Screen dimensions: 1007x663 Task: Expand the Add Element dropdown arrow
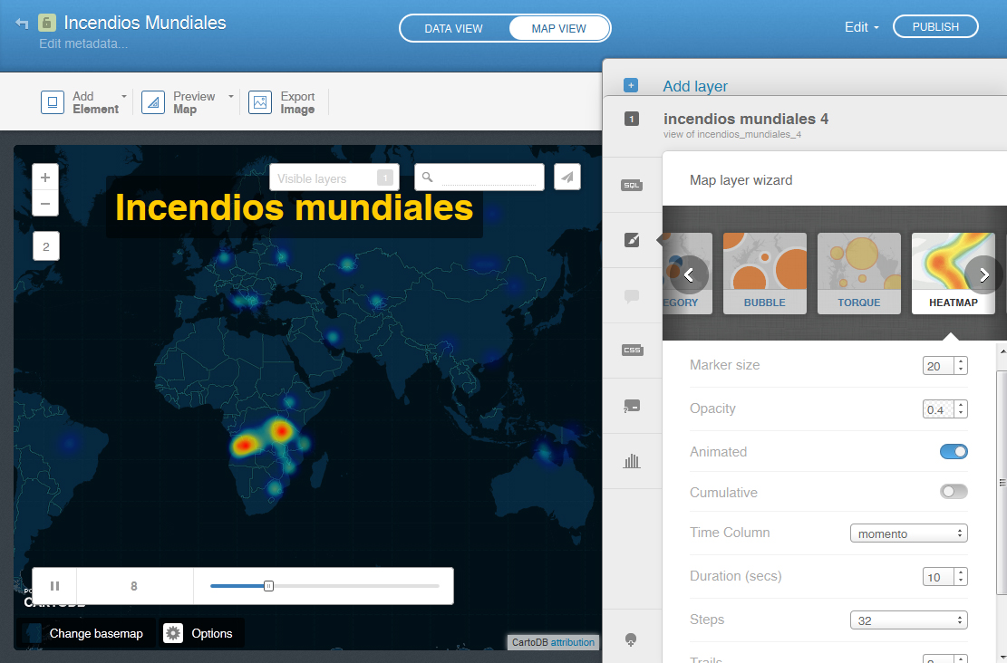[x=124, y=96]
